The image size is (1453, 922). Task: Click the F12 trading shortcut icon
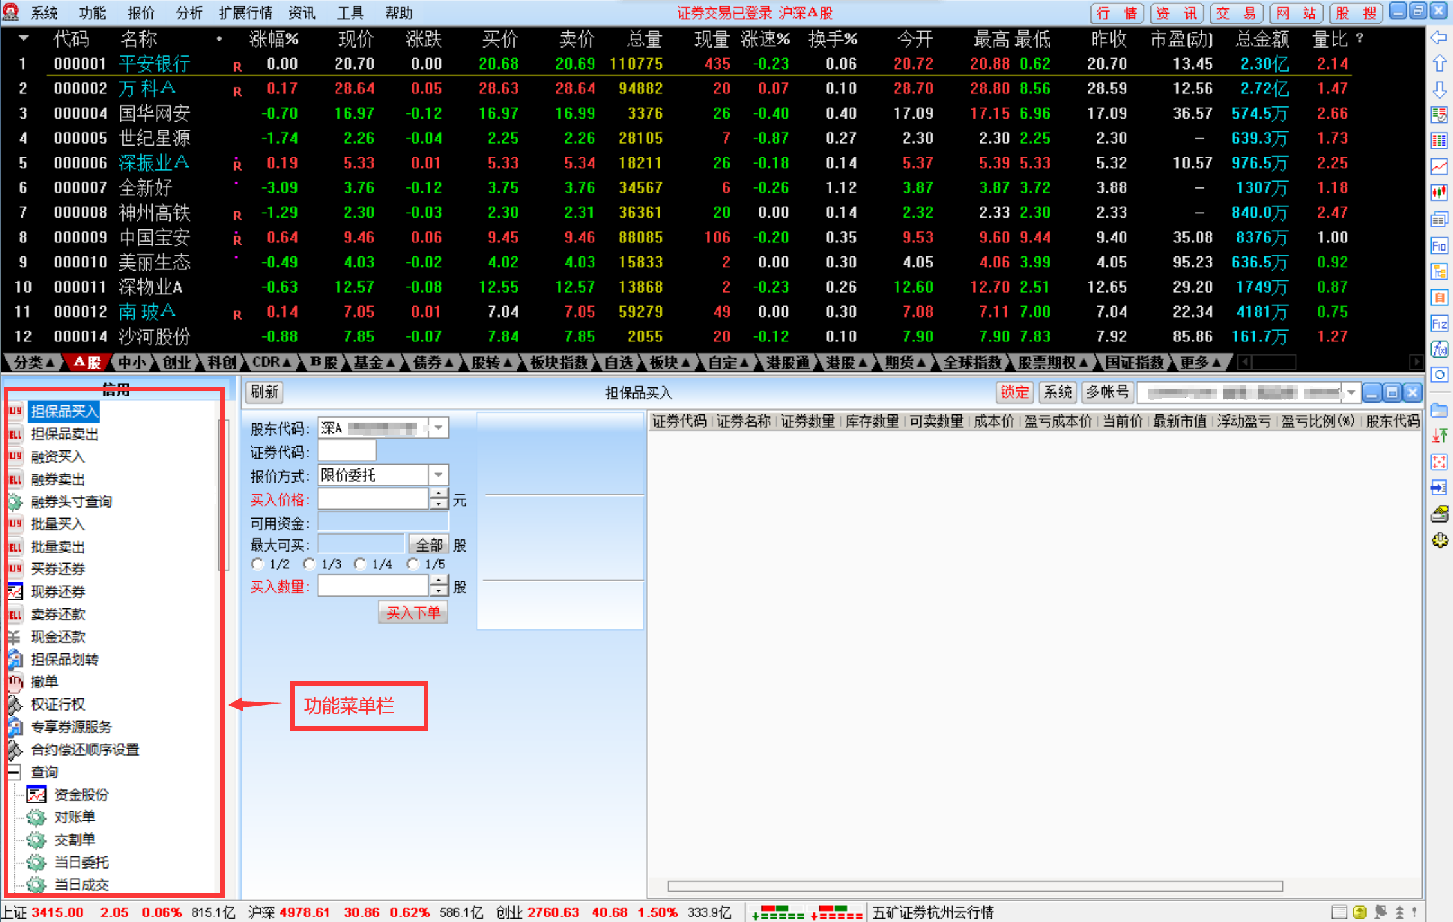1439,323
